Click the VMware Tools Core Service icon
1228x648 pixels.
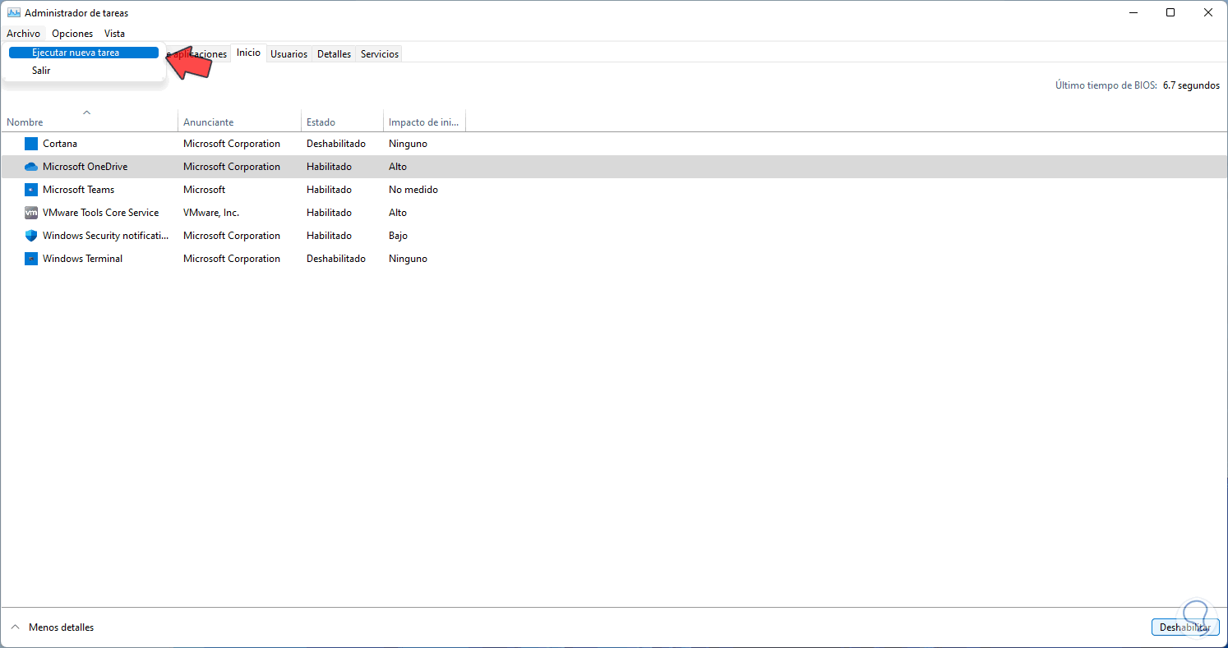pyautogui.click(x=31, y=213)
